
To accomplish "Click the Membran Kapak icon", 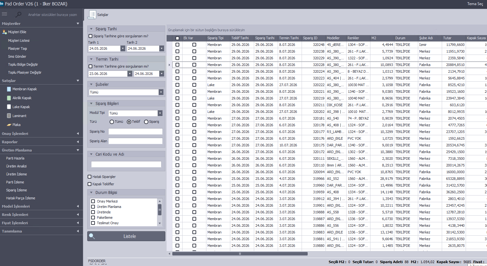I will [9, 89].
